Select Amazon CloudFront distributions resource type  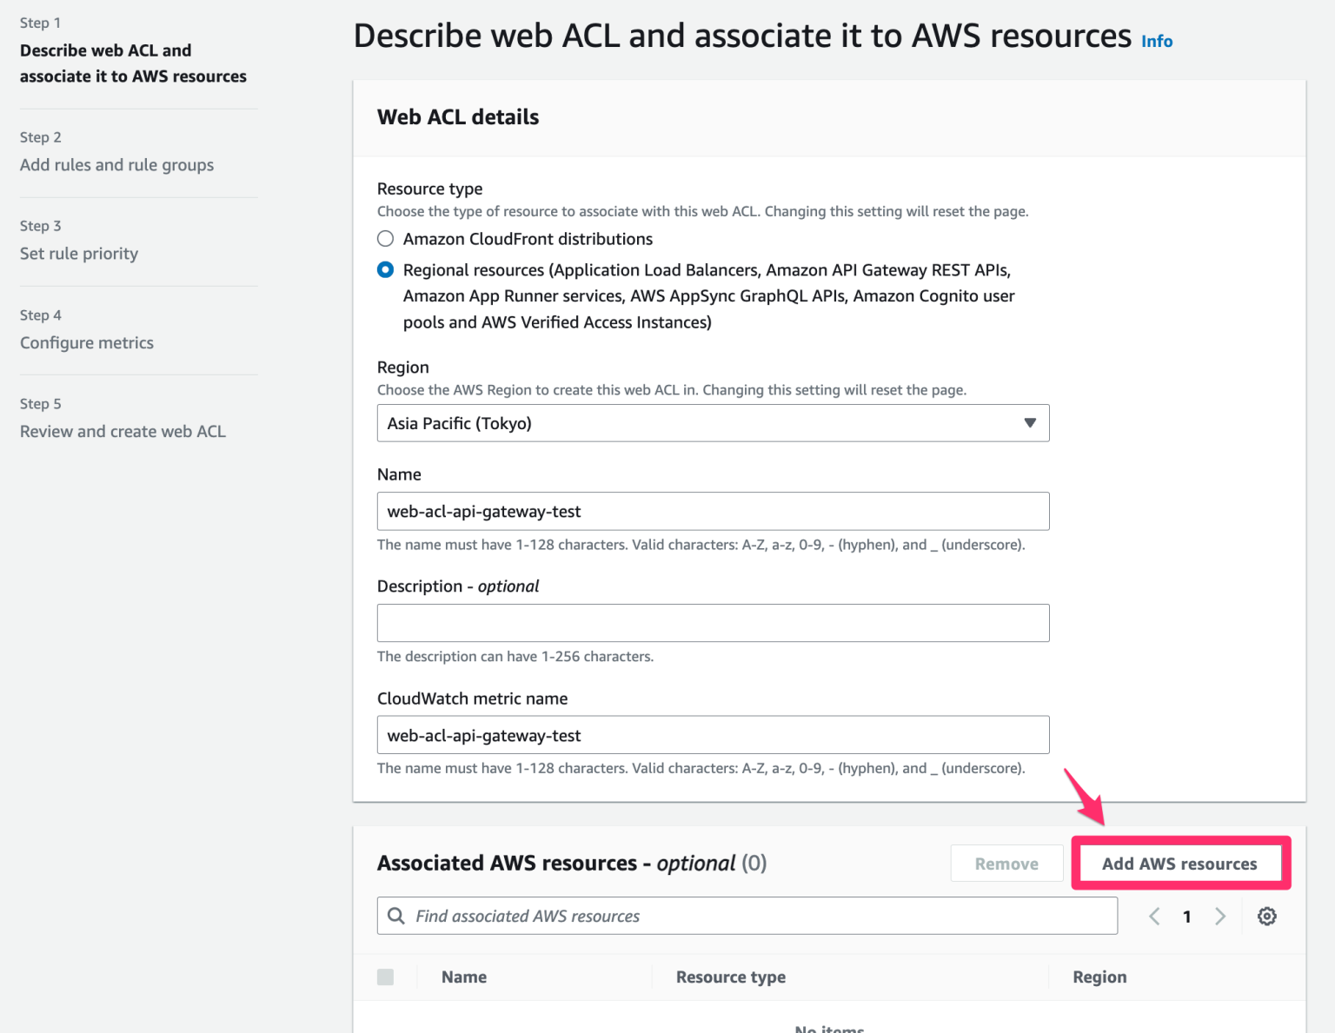pos(385,238)
